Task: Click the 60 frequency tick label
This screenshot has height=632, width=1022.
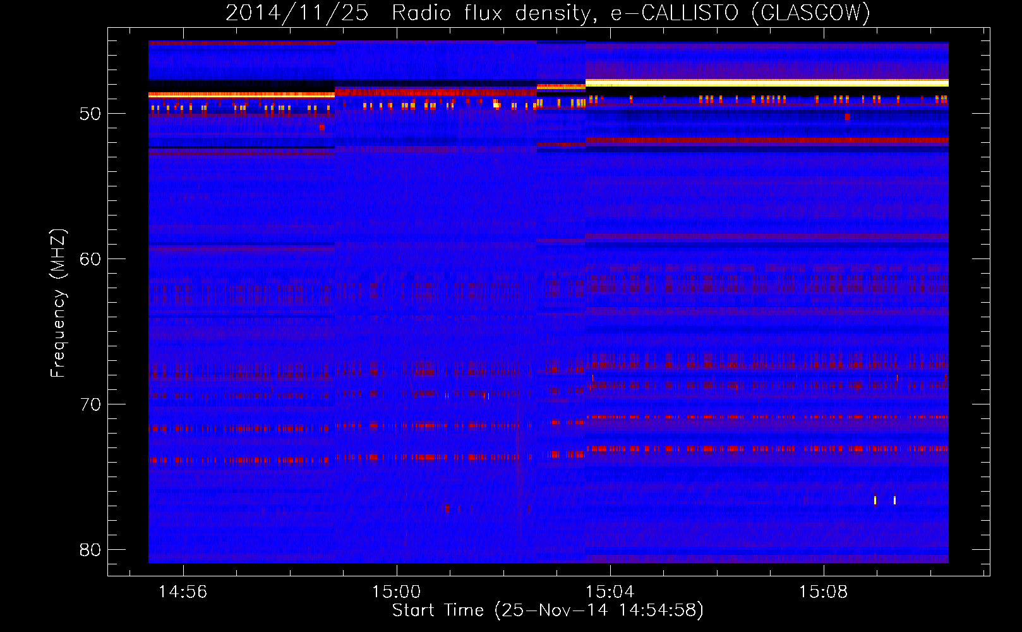Action: click(x=90, y=259)
